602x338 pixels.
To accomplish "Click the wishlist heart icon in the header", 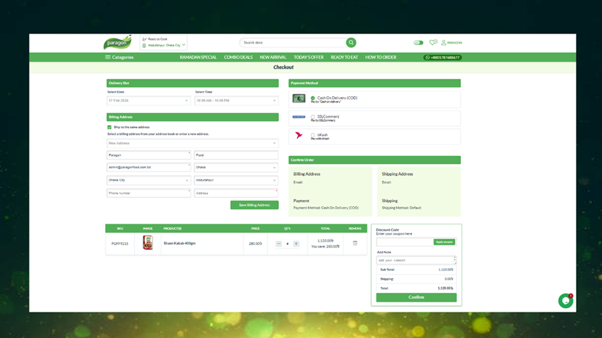I will [432, 43].
